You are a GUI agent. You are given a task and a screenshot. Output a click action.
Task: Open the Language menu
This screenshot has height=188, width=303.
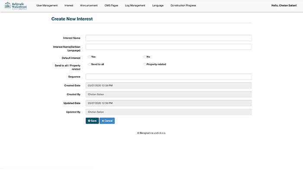pos(158,6)
